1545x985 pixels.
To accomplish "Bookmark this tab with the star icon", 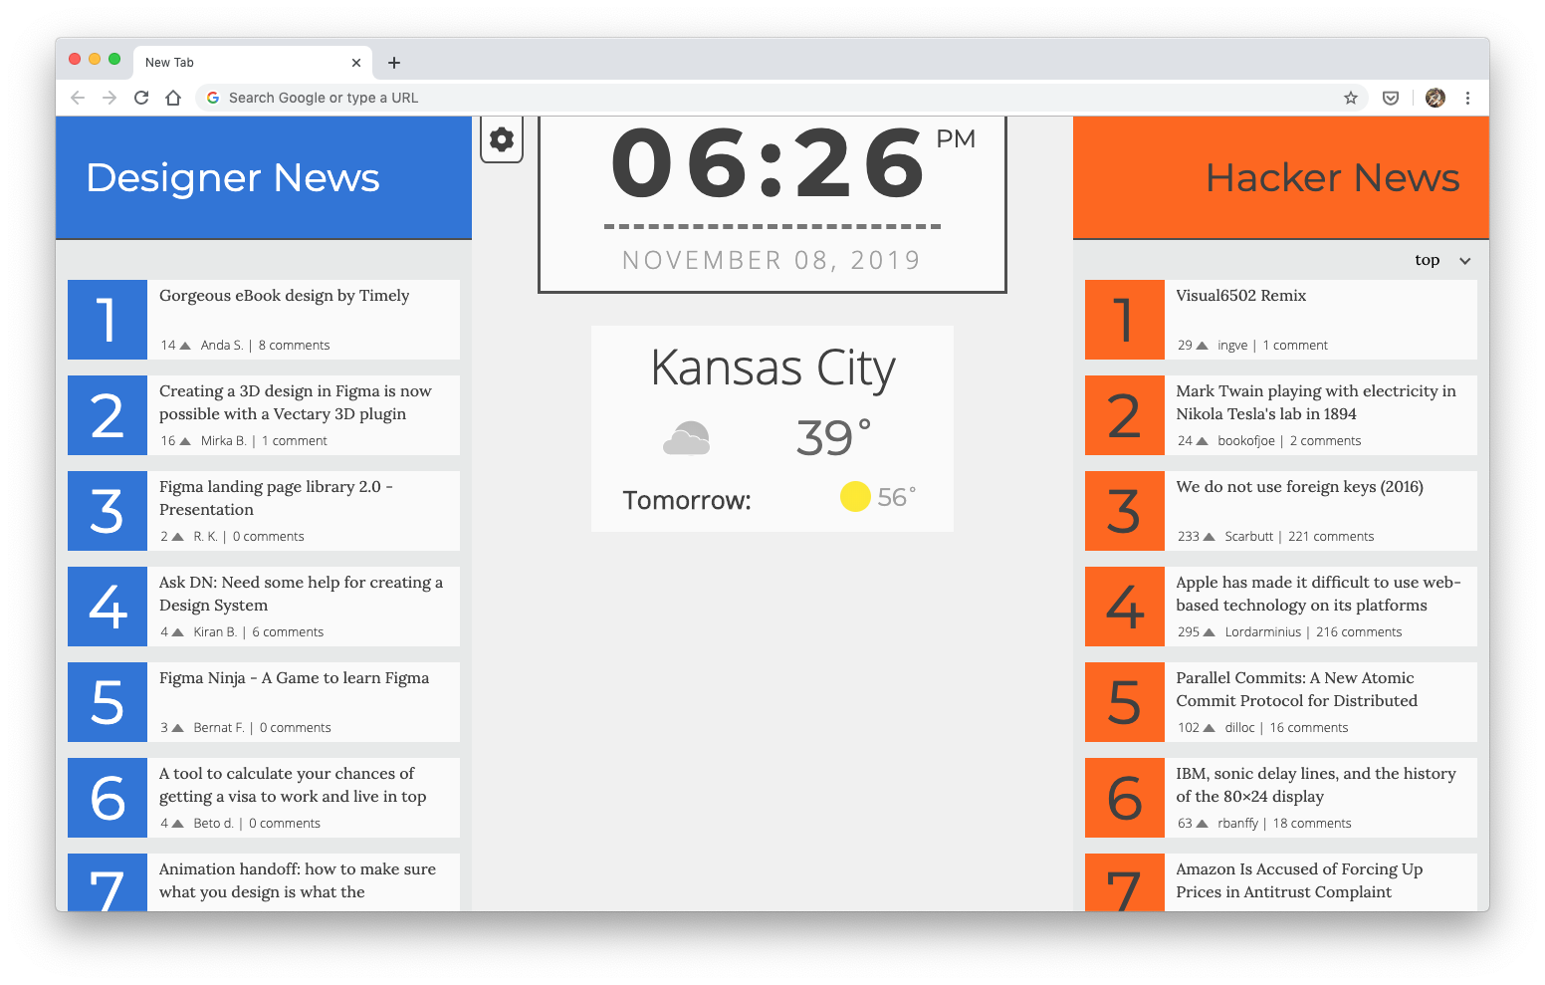I will pyautogui.click(x=1351, y=98).
